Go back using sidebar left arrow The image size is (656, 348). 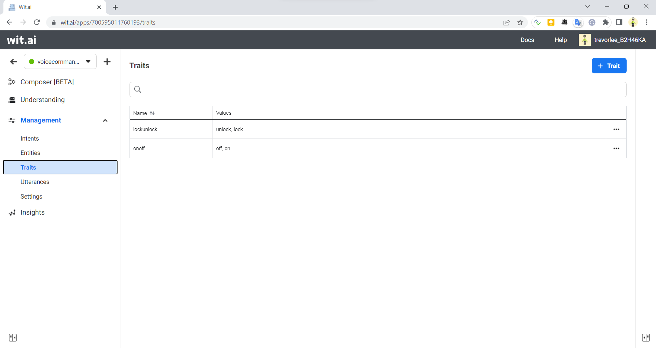pyautogui.click(x=14, y=62)
